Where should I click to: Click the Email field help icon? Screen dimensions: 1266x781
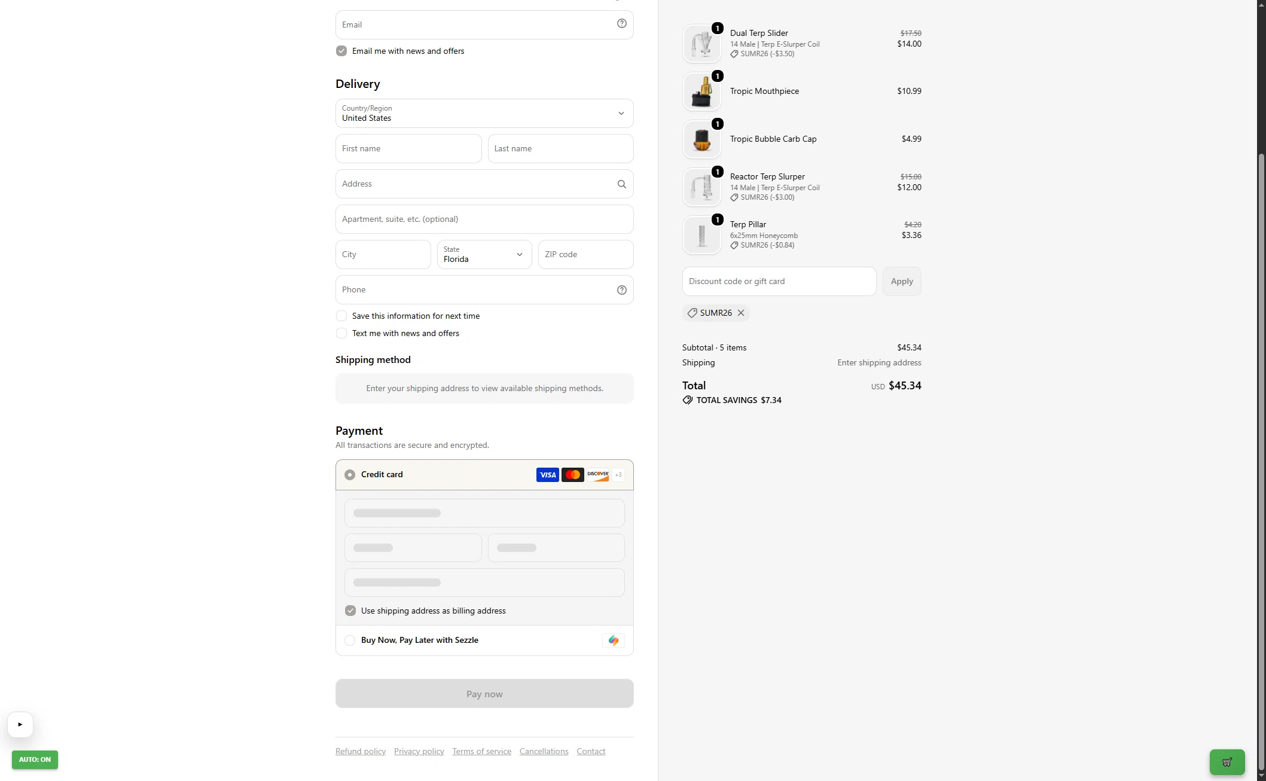tap(622, 24)
